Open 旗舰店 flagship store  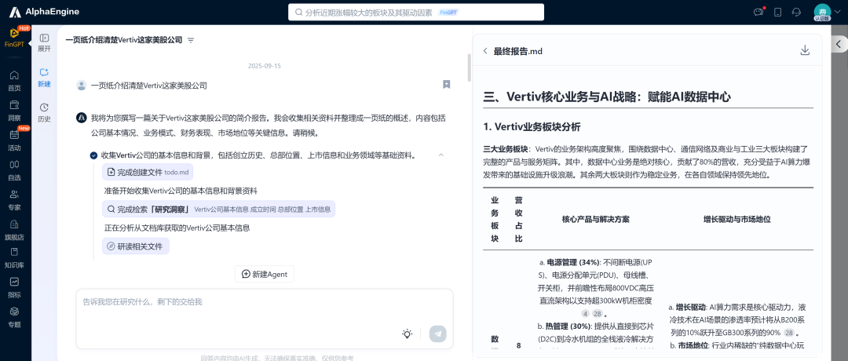pos(15,229)
